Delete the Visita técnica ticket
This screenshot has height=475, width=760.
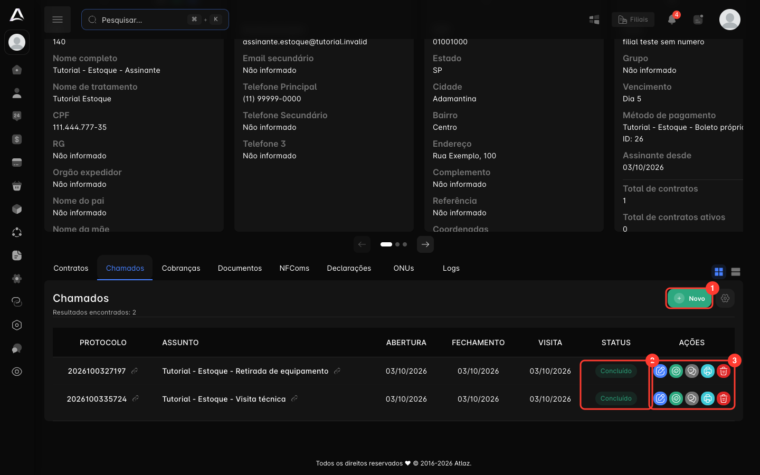(724, 398)
